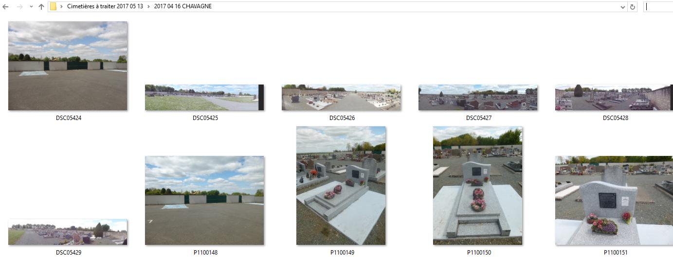Expand the chevron before Cimetières à traiter
Screen dimensions: 673x257
click(61, 7)
